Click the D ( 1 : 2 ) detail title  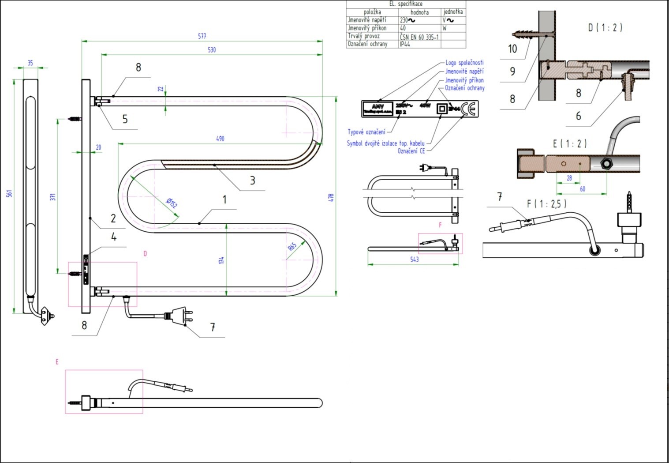pyautogui.click(x=605, y=27)
